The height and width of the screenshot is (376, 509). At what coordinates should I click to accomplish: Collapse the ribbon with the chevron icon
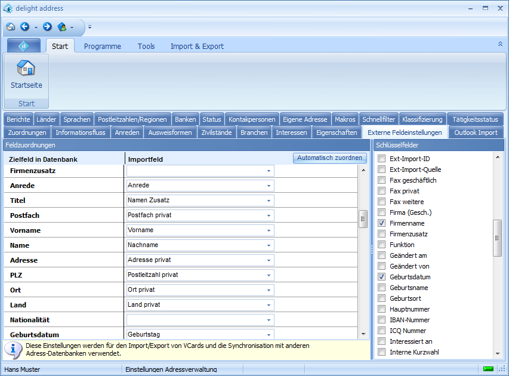(500, 44)
